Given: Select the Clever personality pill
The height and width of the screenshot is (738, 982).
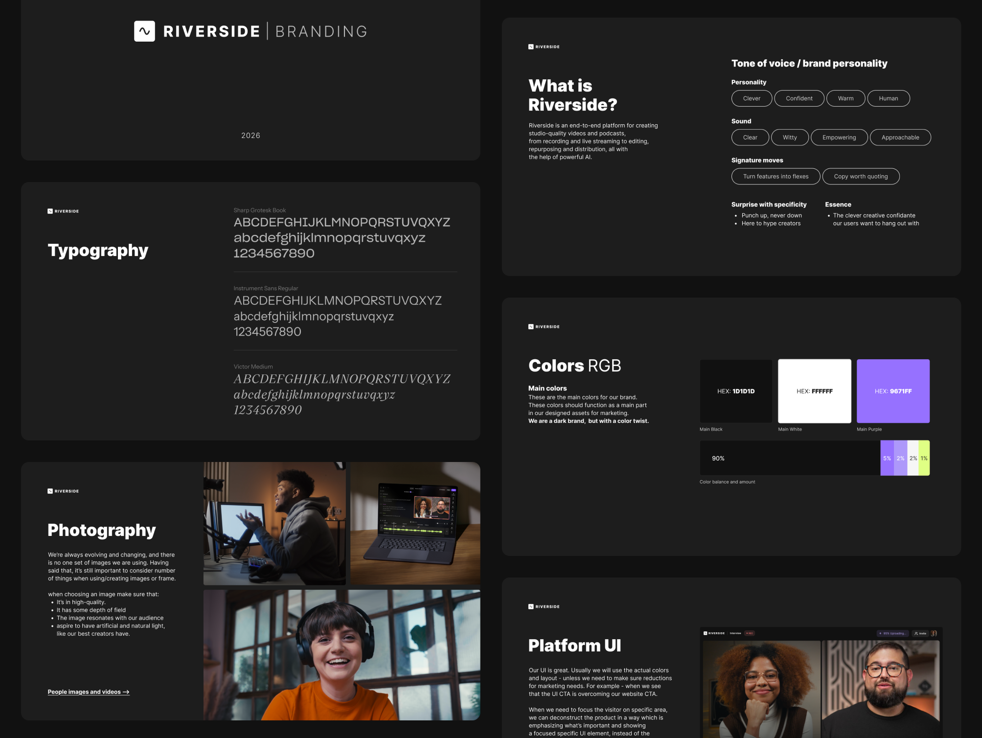Looking at the screenshot, I should [x=752, y=98].
